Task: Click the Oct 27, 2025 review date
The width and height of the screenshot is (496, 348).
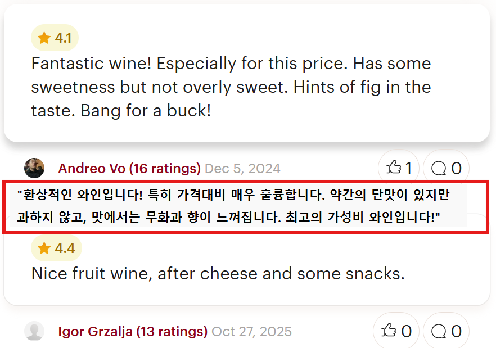Action: tap(251, 332)
